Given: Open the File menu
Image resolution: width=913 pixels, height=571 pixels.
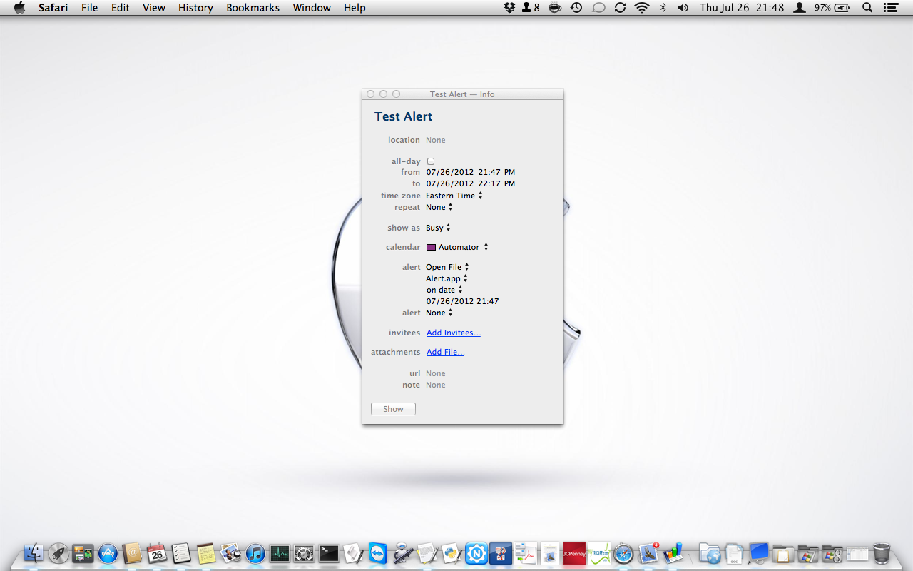Looking at the screenshot, I should [x=90, y=8].
